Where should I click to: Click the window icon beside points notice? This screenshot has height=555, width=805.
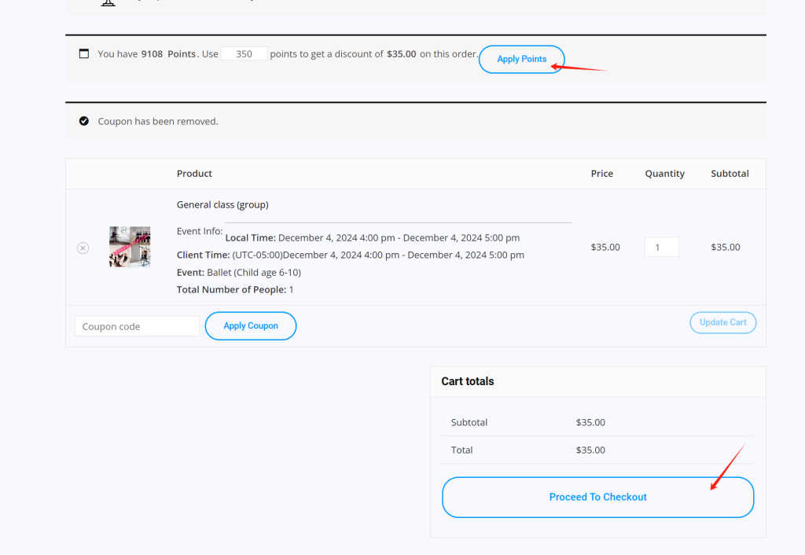pyautogui.click(x=84, y=53)
